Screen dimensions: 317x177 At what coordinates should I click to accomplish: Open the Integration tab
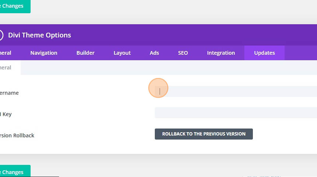(221, 53)
